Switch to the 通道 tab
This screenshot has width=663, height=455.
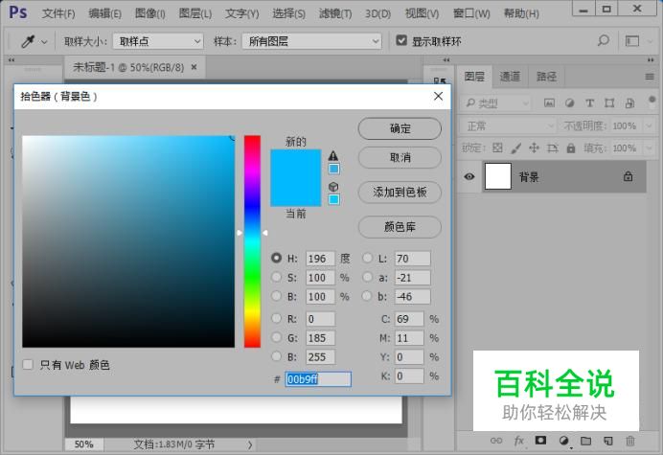[510, 77]
